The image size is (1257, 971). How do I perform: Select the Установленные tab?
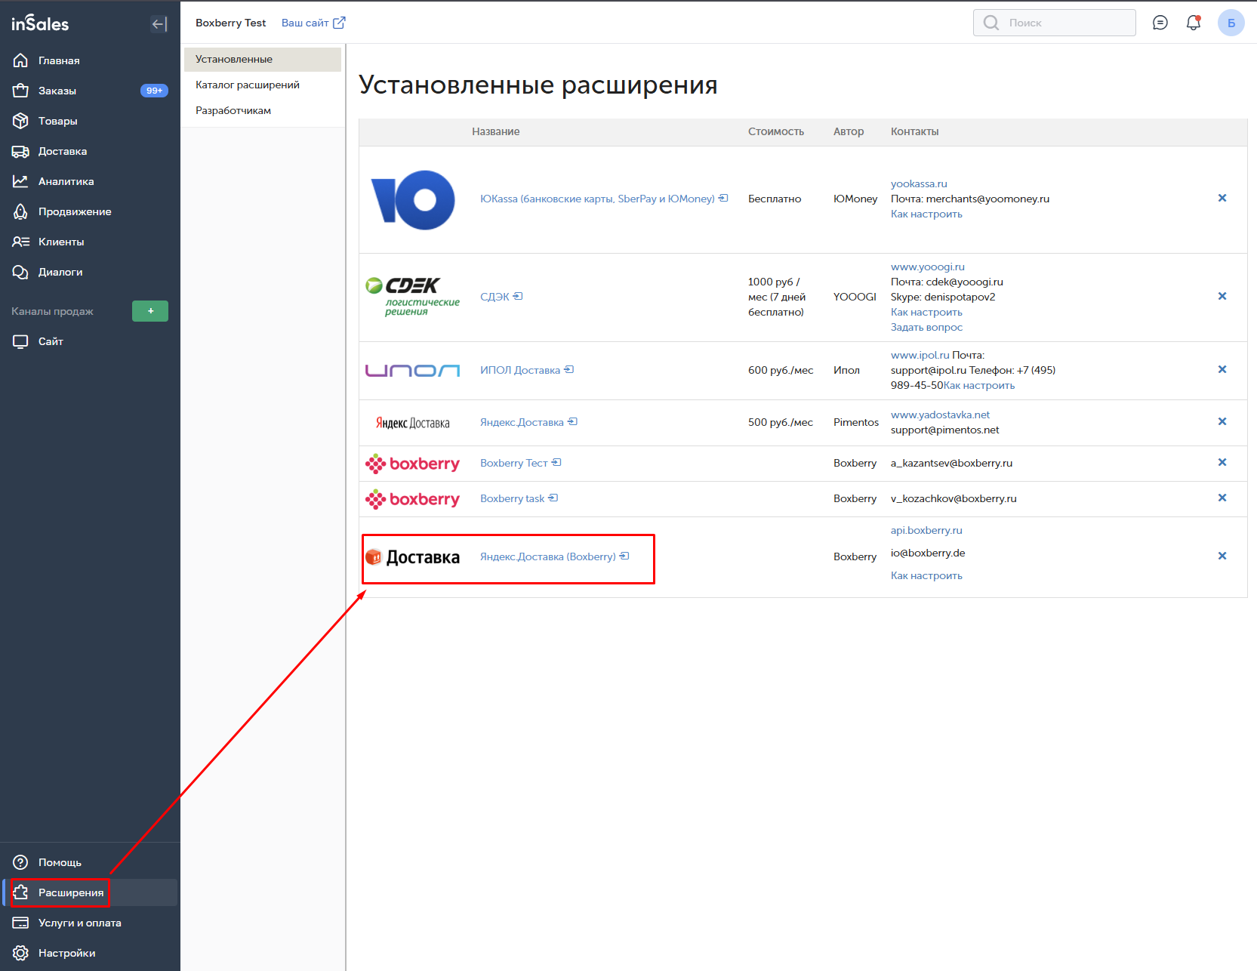(263, 59)
